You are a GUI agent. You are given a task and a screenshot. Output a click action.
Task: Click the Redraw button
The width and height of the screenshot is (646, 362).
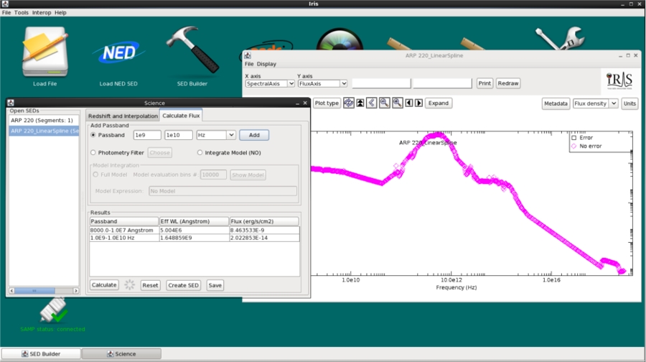pyautogui.click(x=508, y=83)
